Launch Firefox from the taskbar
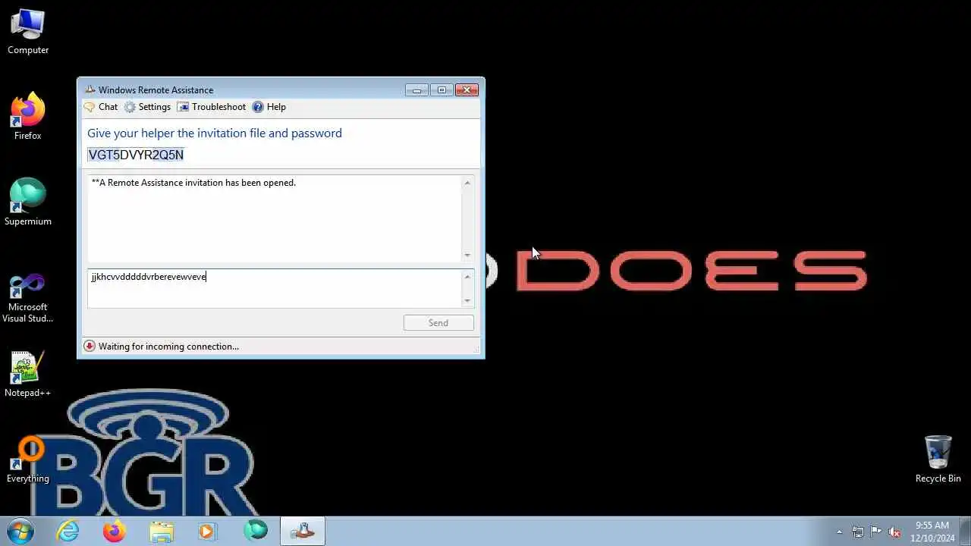 coord(115,532)
